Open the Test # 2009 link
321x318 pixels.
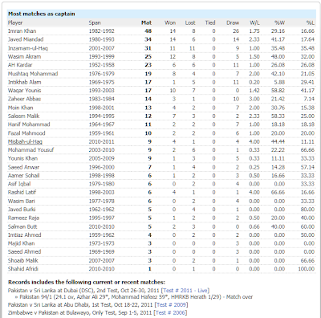[171, 304]
